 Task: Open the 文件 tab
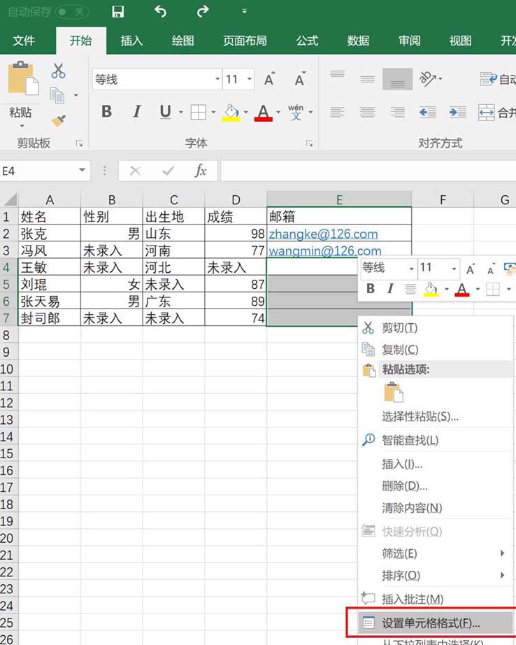(24, 41)
